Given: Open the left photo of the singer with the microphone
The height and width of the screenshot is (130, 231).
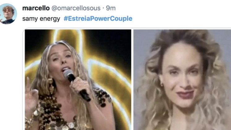Looking at the screenshot, I should coord(78,80).
